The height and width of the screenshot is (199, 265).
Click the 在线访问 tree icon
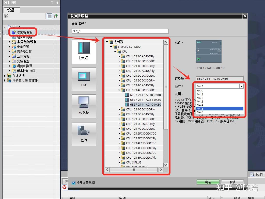pyautogui.click(x=9, y=76)
